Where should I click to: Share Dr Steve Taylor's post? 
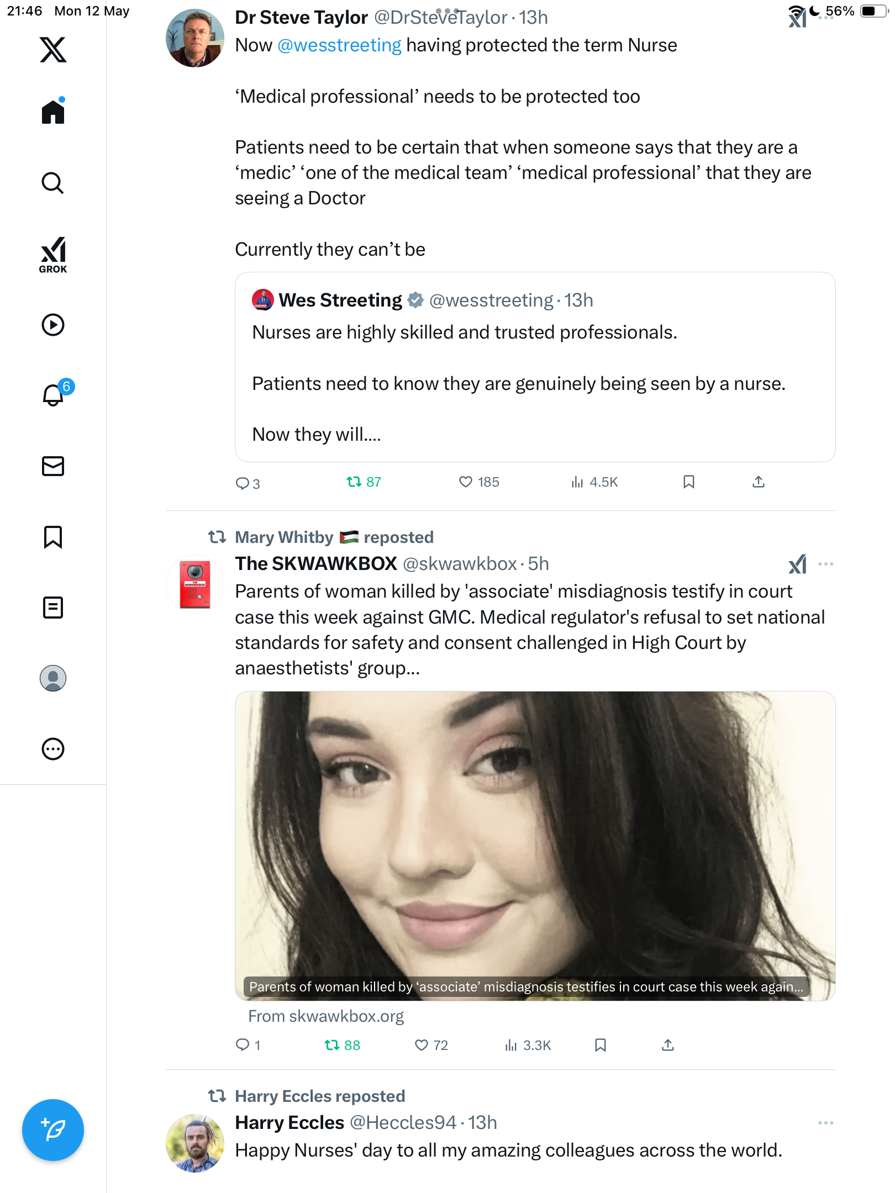759,482
